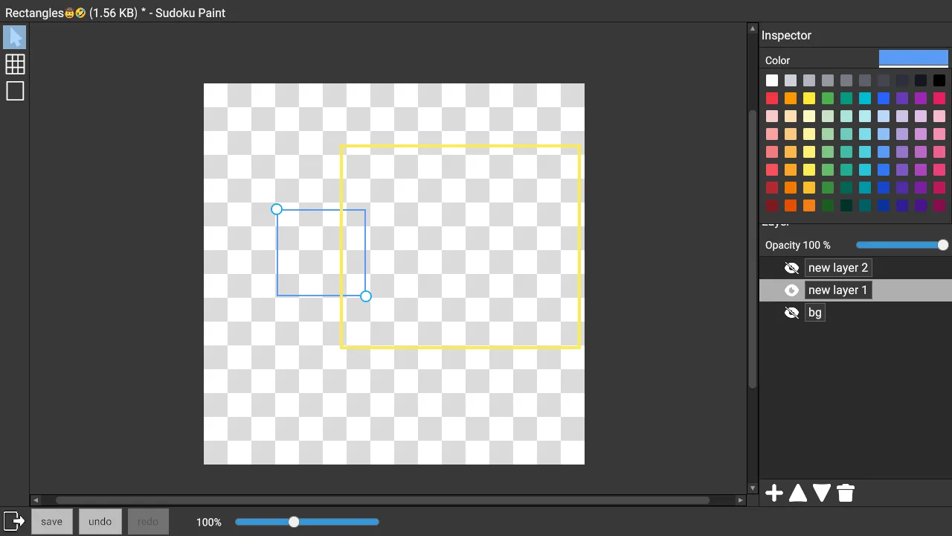Toggle visibility of new layer 2

point(791,268)
